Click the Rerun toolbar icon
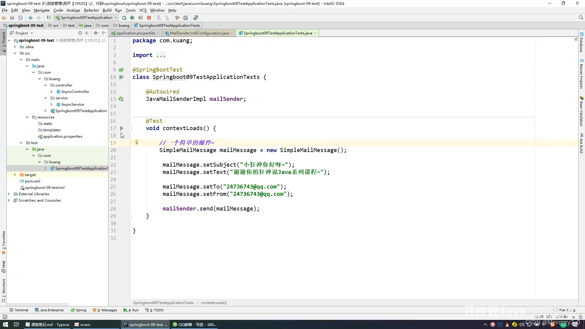 coord(124,18)
